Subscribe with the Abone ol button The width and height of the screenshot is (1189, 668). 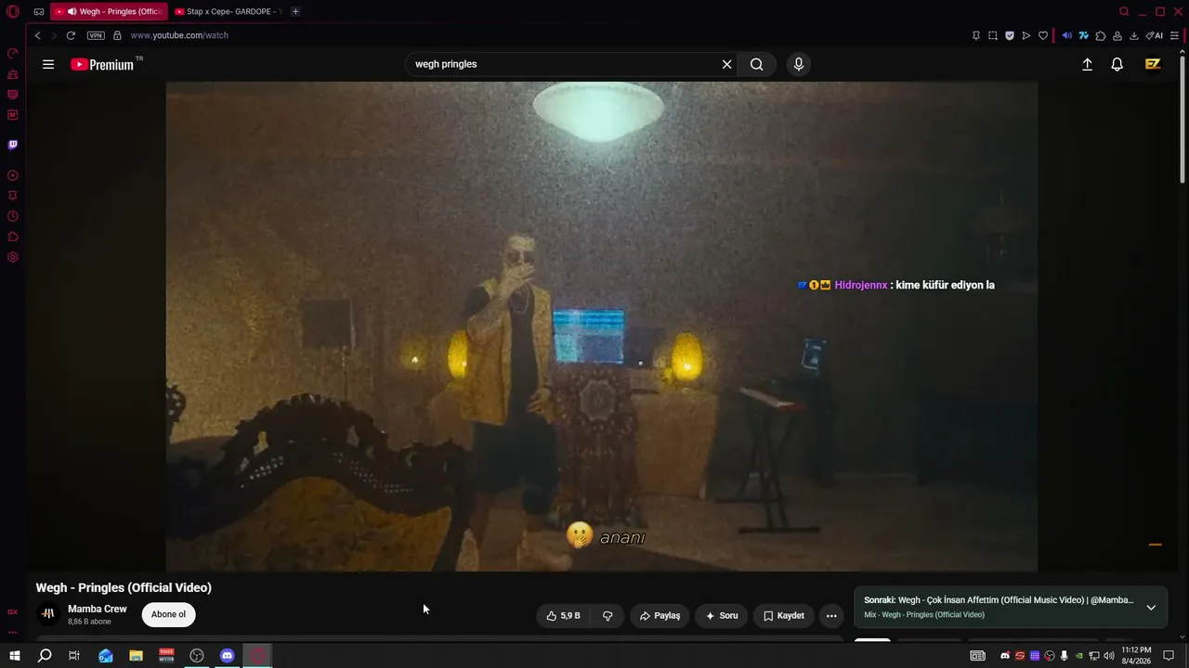168,614
